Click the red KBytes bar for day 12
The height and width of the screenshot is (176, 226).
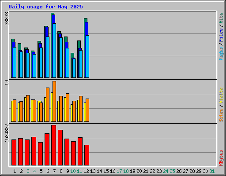(x=87, y=155)
